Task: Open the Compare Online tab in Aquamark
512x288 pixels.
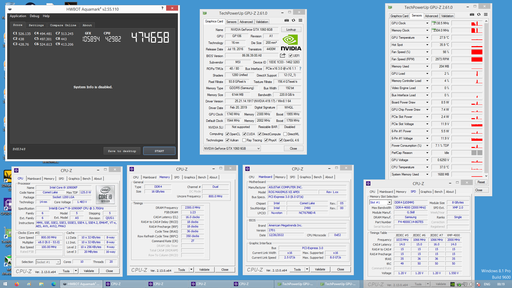Action: pyautogui.click(x=63, y=25)
